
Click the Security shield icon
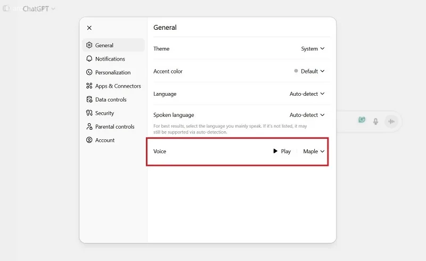point(89,113)
